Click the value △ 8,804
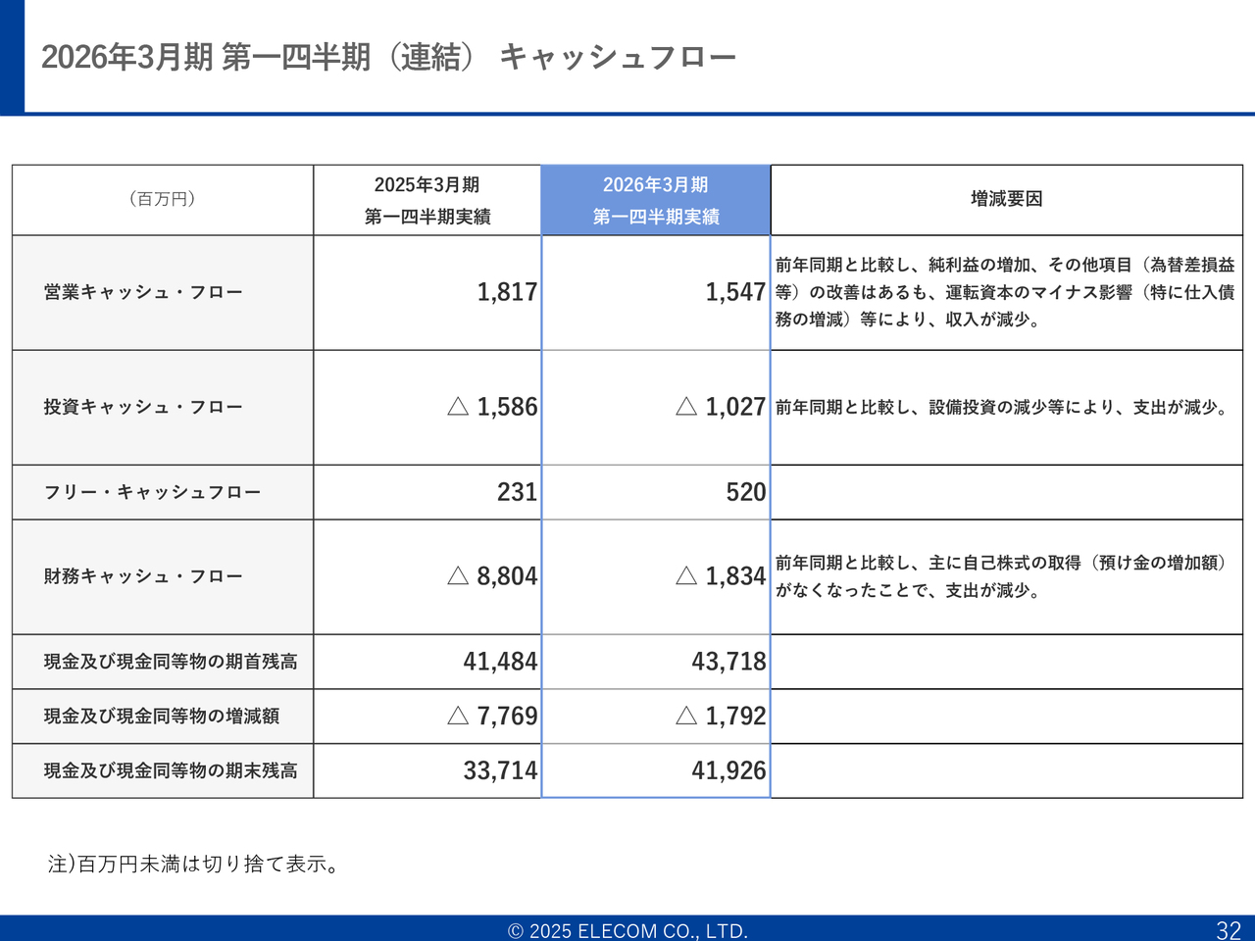 [x=492, y=576]
